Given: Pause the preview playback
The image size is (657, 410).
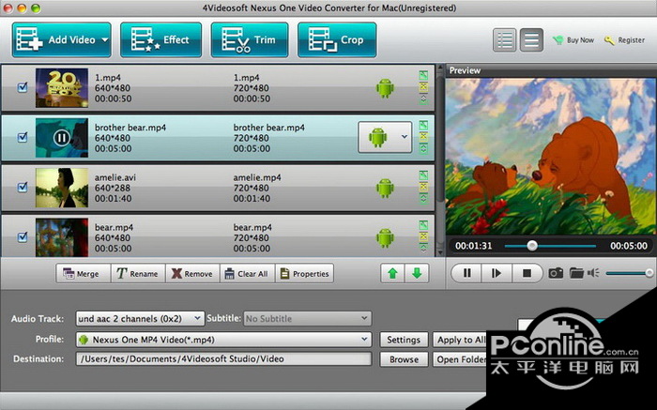Looking at the screenshot, I should (x=466, y=273).
